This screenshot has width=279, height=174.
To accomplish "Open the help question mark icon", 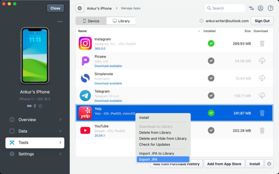I will point(270,8).
